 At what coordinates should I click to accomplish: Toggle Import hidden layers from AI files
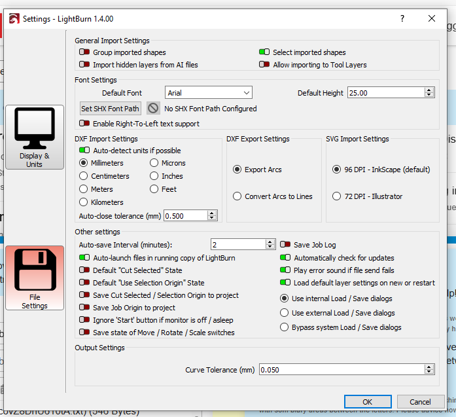84,64
